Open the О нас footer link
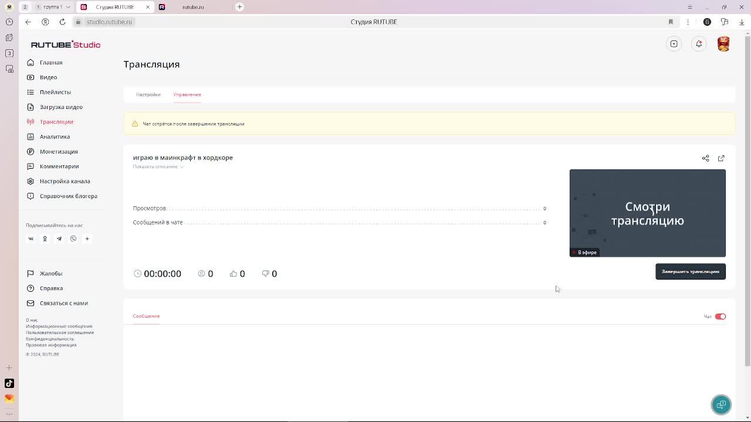This screenshot has width=751, height=422. coord(32,320)
